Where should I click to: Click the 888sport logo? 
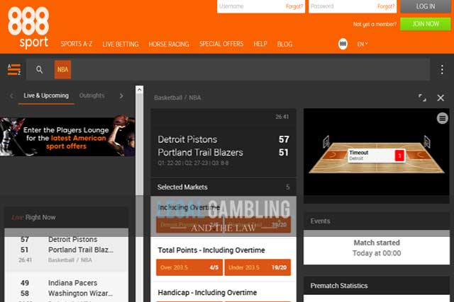28,28
